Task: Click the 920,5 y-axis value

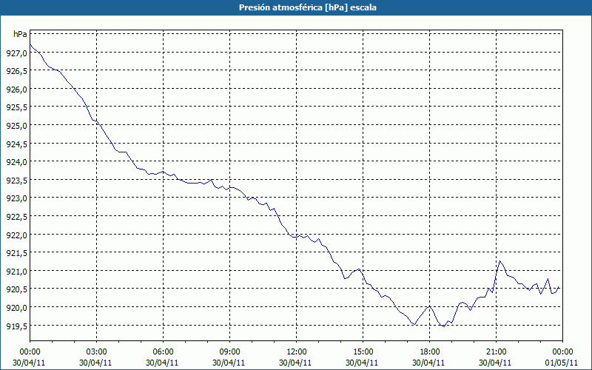Action: [17, 289]
